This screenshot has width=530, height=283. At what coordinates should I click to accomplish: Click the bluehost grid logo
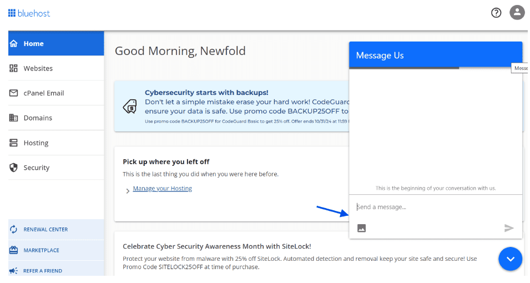tap(12, 13)
